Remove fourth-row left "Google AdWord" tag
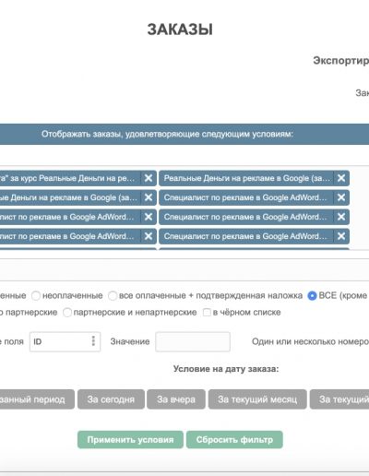 149,236
